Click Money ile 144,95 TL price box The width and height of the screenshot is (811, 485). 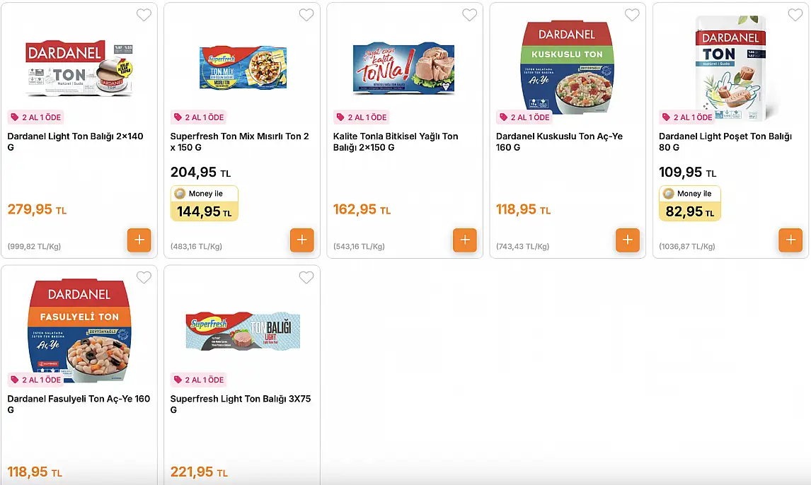205,204
